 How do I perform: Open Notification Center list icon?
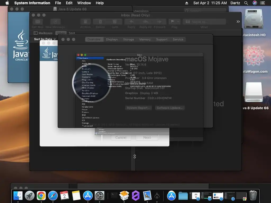coord(263,3)
